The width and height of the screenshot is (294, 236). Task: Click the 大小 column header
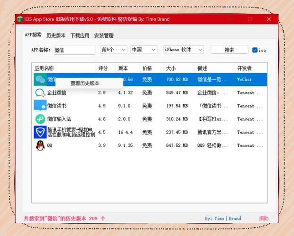179,68
